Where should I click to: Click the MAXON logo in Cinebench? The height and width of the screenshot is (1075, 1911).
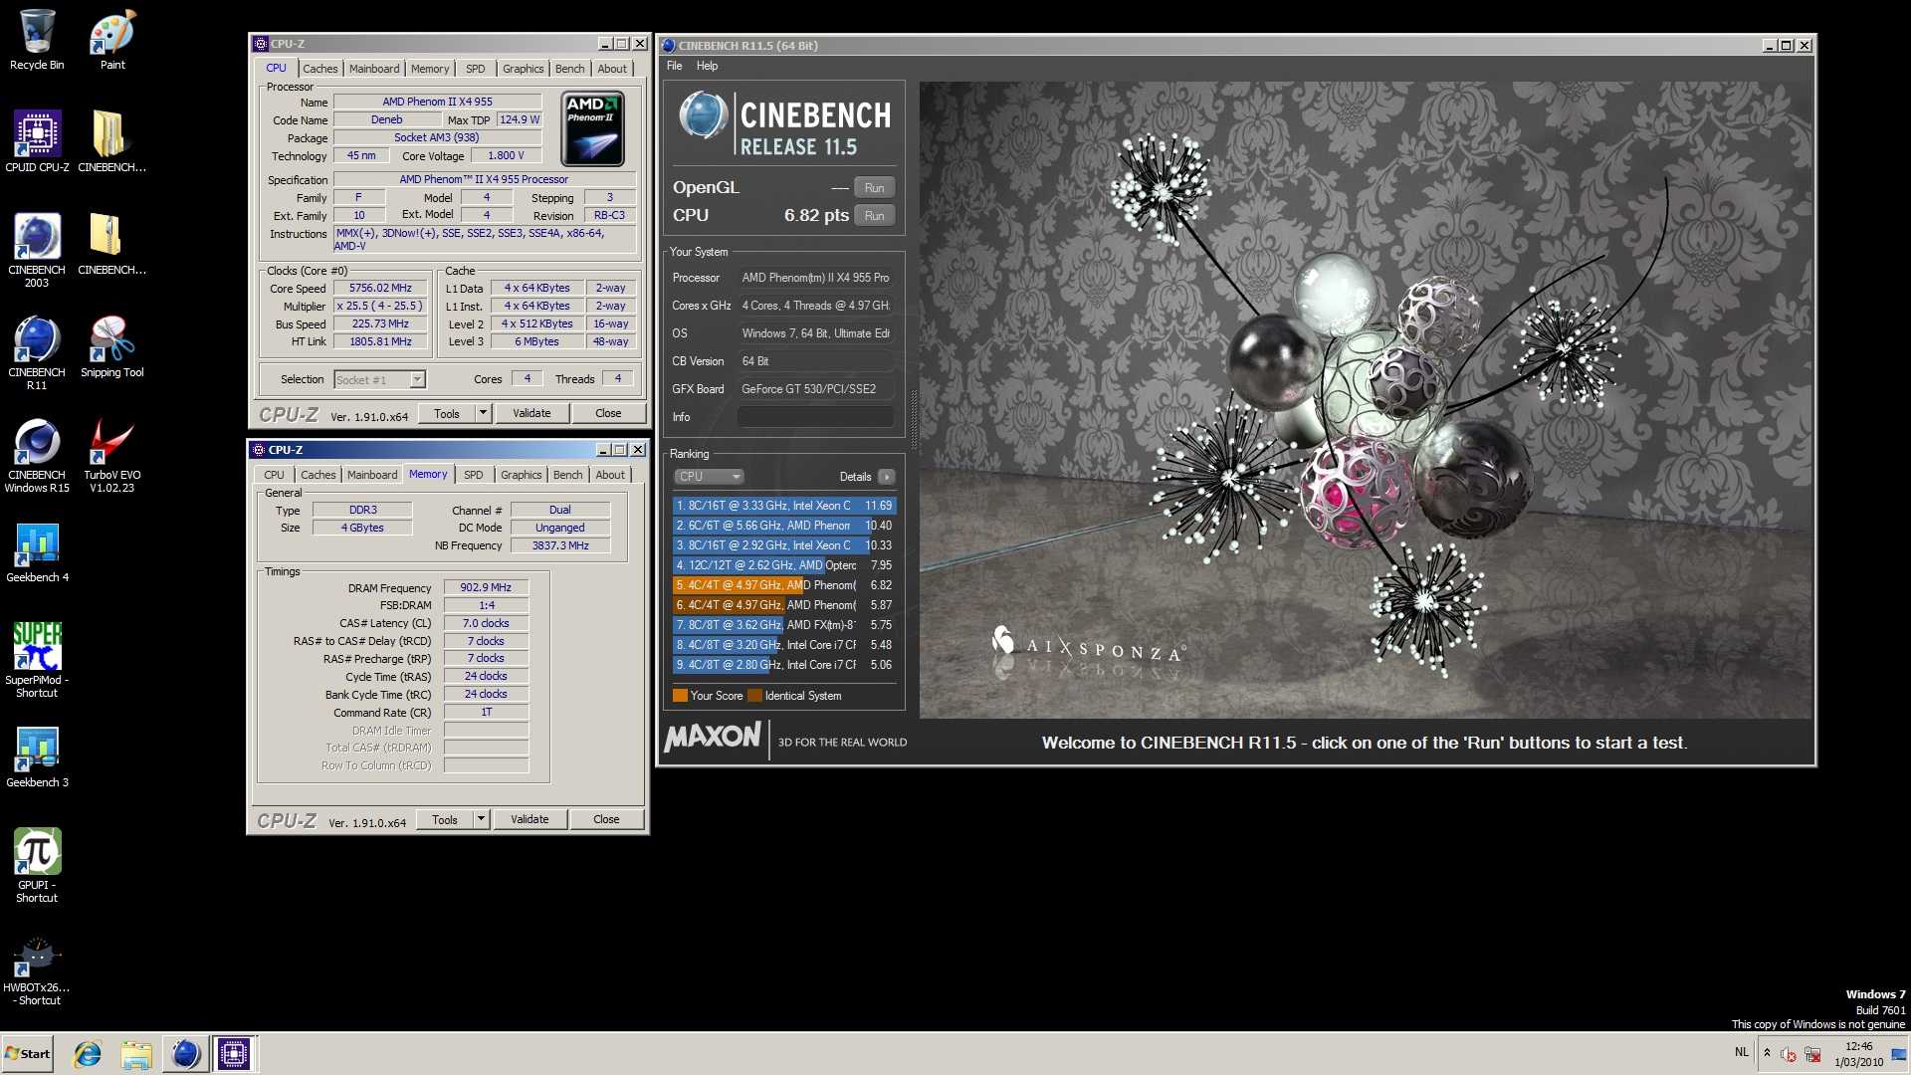tap(713, 738)
